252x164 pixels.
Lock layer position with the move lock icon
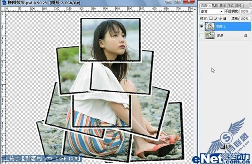[x=220, y=18]
